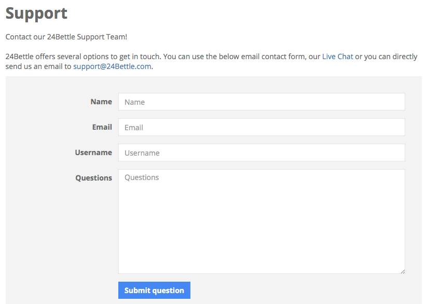
Task: Click the support@24Bettle.com email link
Action: pos(112,66)
